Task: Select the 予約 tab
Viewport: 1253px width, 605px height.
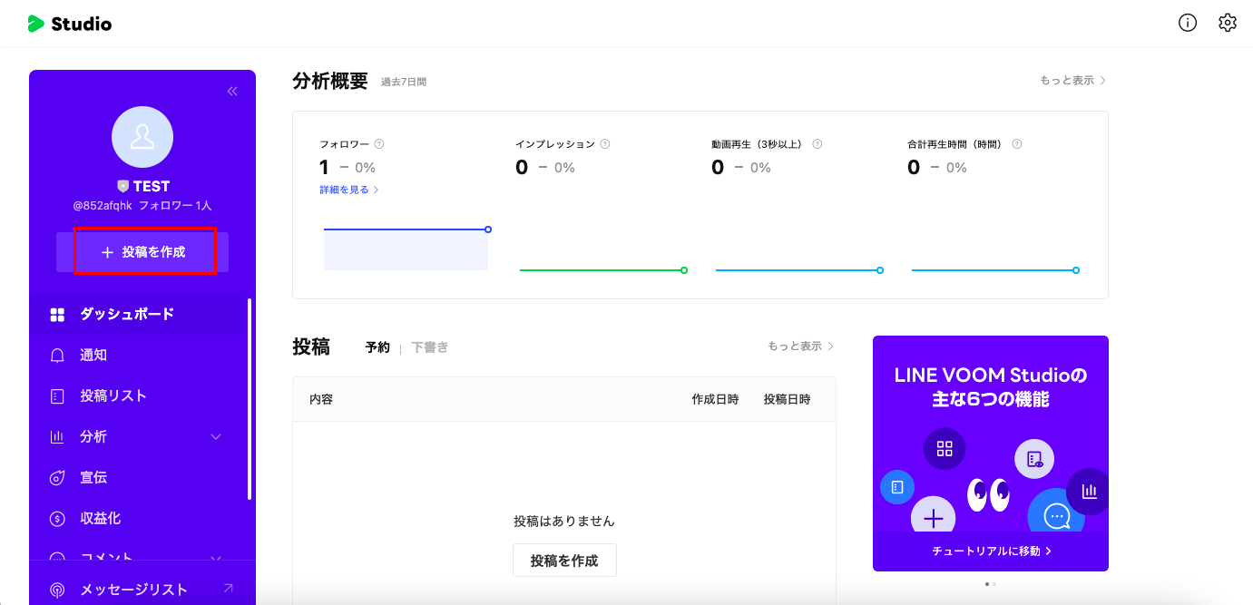Action: 377,347
